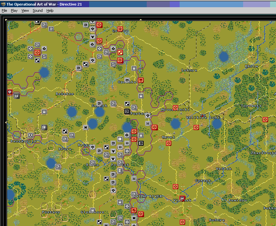Click the Rudnya town label
276x226 pixels.
[217, 220]
